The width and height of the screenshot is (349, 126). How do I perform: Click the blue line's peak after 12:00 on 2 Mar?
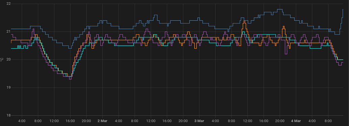(x=155, y=15)
